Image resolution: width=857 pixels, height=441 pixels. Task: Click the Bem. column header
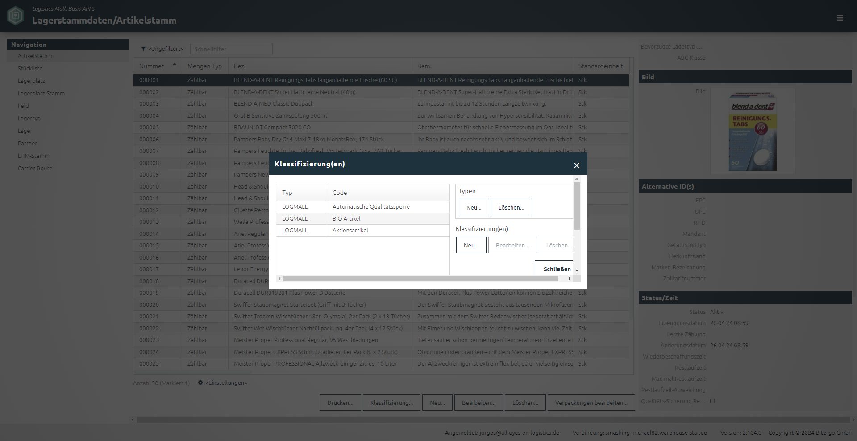tap(492, 66)
